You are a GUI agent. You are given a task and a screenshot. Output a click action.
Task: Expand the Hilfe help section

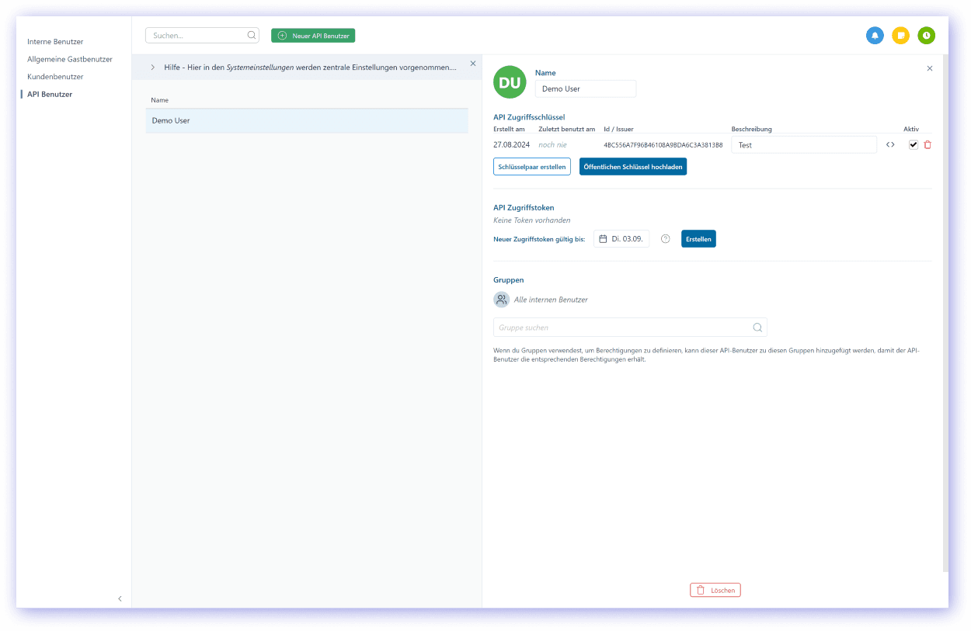[x=152, y=68]
